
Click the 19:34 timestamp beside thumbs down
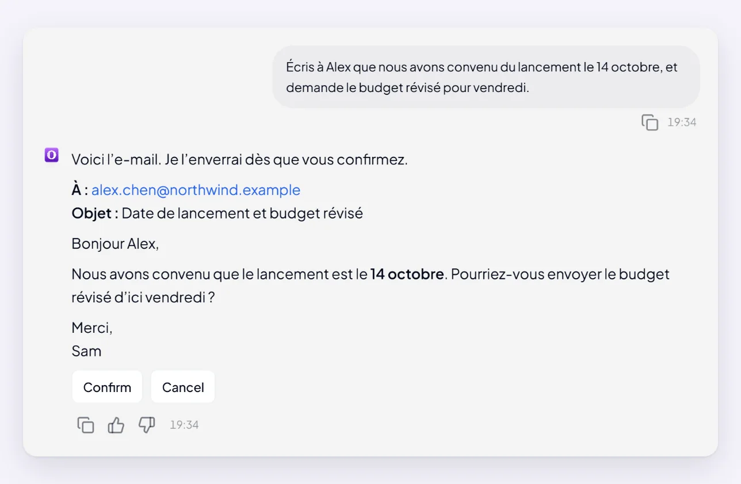point(184,425)
